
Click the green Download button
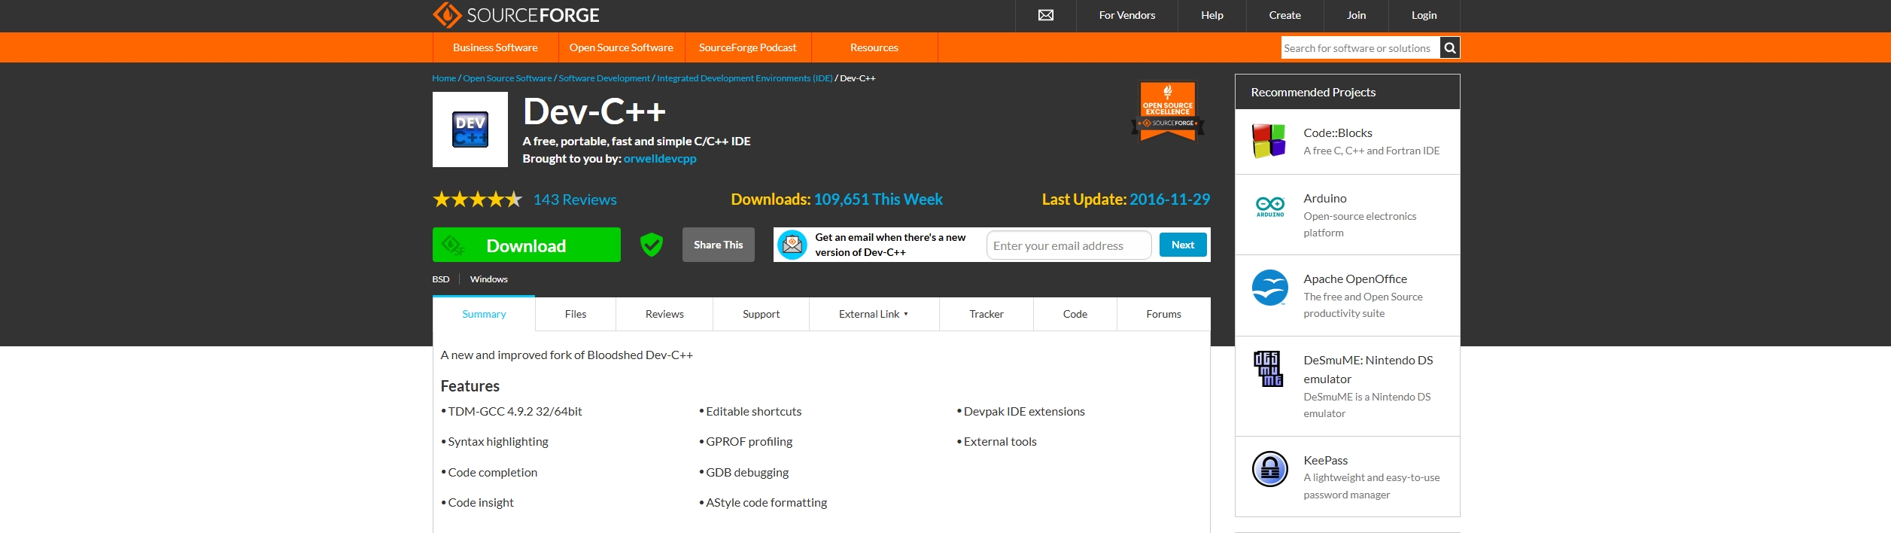pyautogui.click(x=527, y=245)
